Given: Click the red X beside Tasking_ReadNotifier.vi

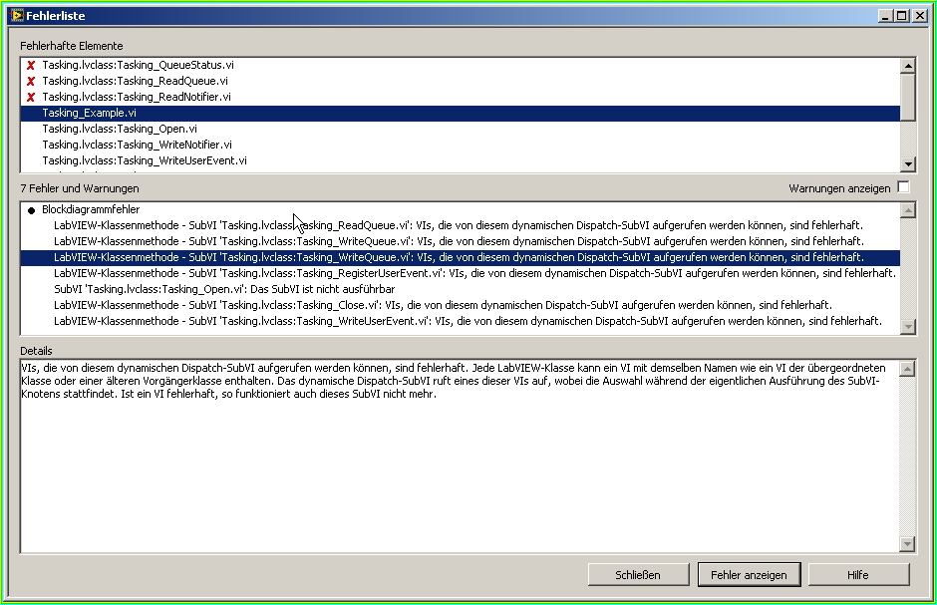Looking at the screenshot, I should [31, 97].
